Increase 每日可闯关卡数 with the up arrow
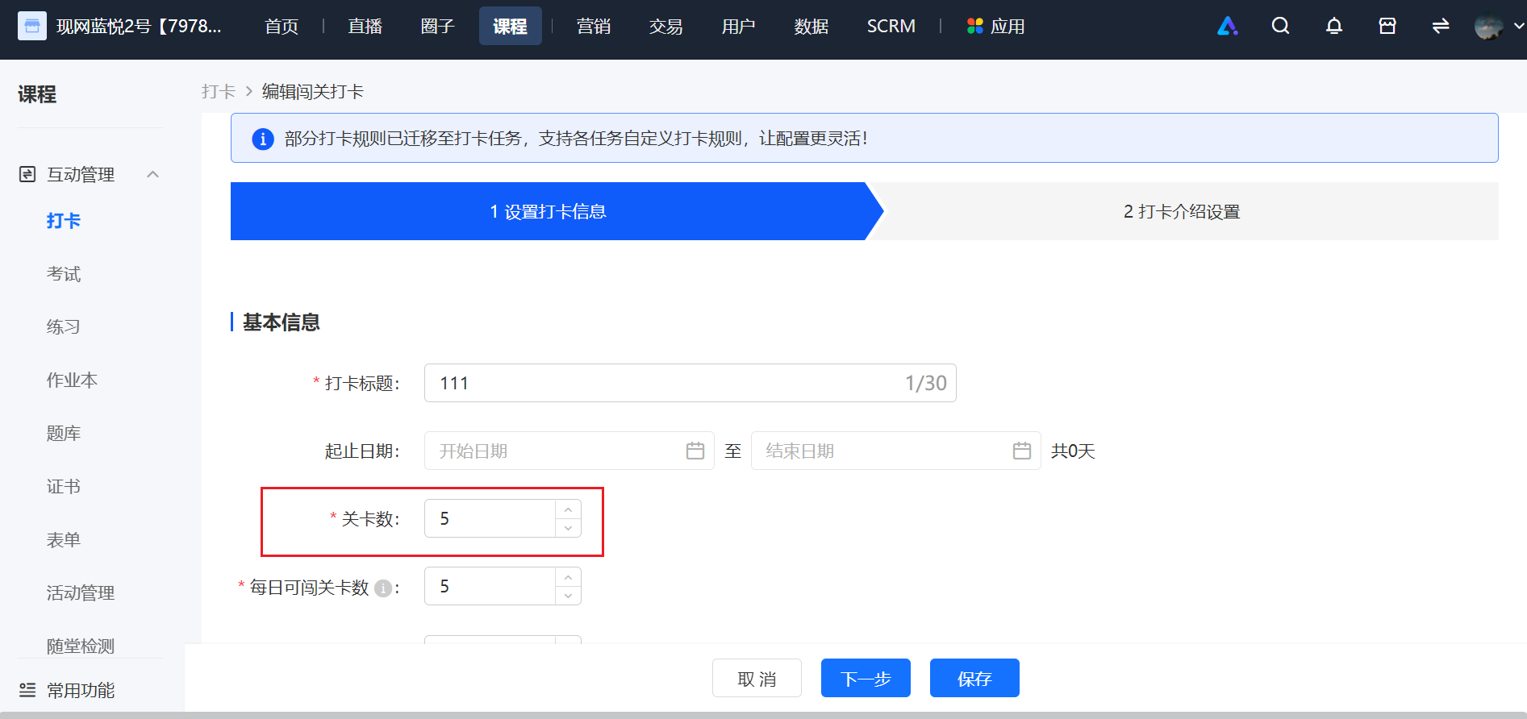 coord(568,577)
